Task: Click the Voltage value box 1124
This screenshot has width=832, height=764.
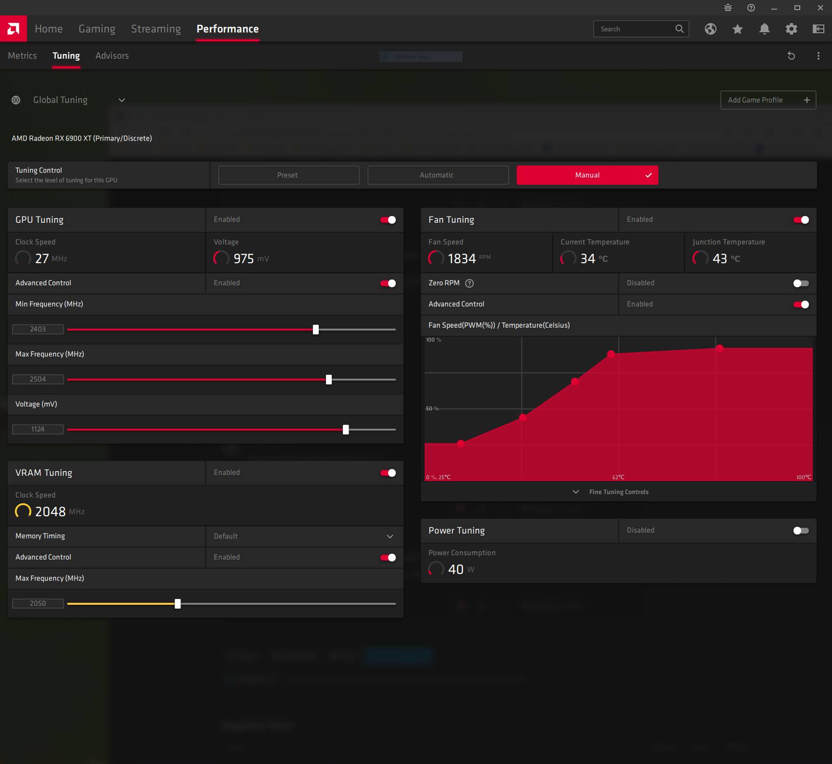Action: click(x=38, y=430)
